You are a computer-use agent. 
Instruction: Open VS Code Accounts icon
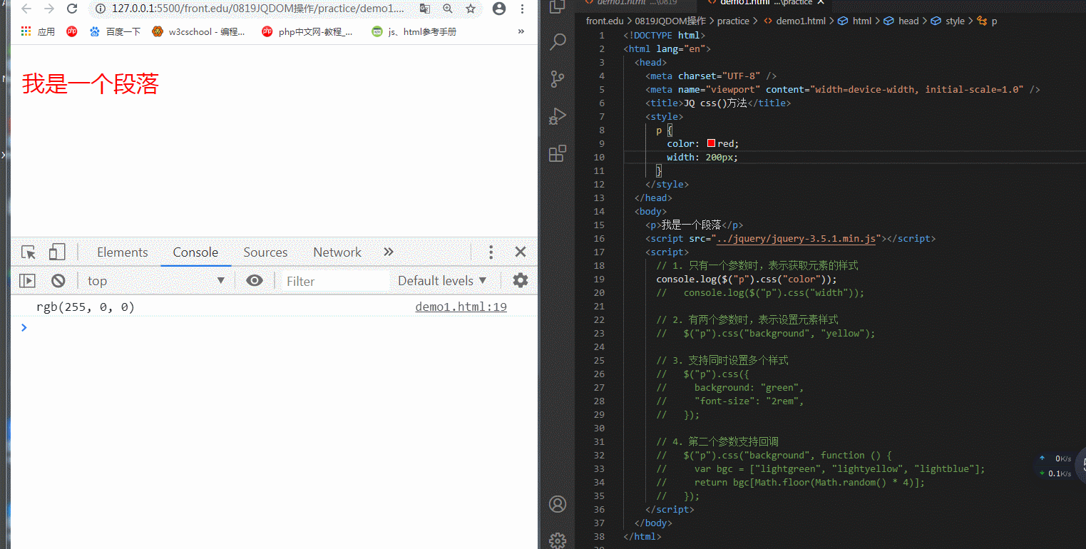click(x=558, y=504)
